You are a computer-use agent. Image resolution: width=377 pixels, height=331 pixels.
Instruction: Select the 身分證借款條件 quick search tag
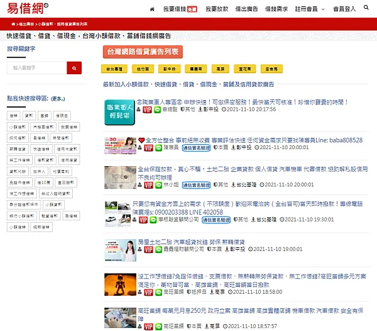[x=24, y=205]
